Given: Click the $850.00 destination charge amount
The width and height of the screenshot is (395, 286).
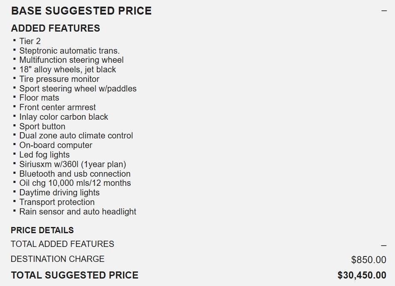Looking at the screenshot, I should [368, 260].
